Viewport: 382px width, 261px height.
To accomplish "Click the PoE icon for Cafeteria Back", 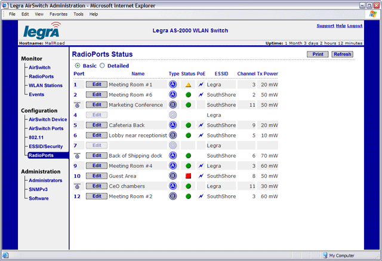I will tap(201, 125).
